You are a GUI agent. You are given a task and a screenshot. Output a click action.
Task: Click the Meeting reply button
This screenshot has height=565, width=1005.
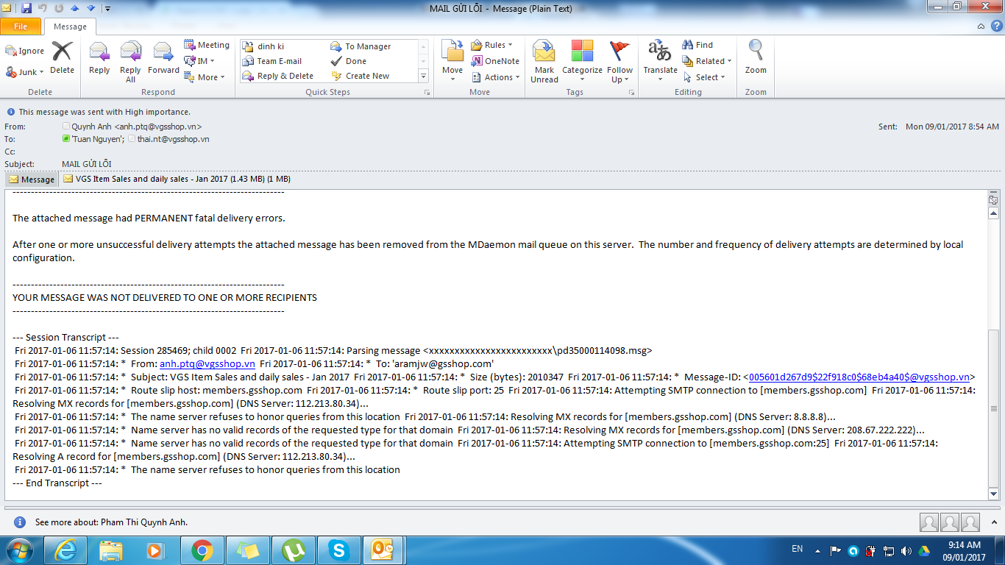pos(207,45)
